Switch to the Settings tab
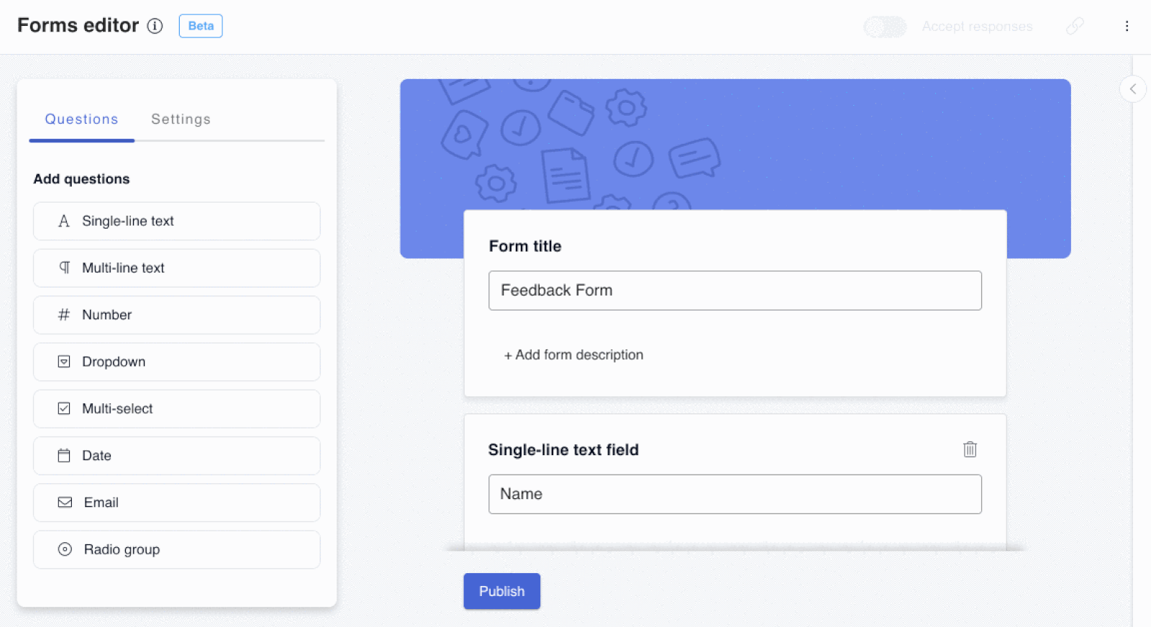This screenshot has width=1151, height=627. click(x=181, y=119)
